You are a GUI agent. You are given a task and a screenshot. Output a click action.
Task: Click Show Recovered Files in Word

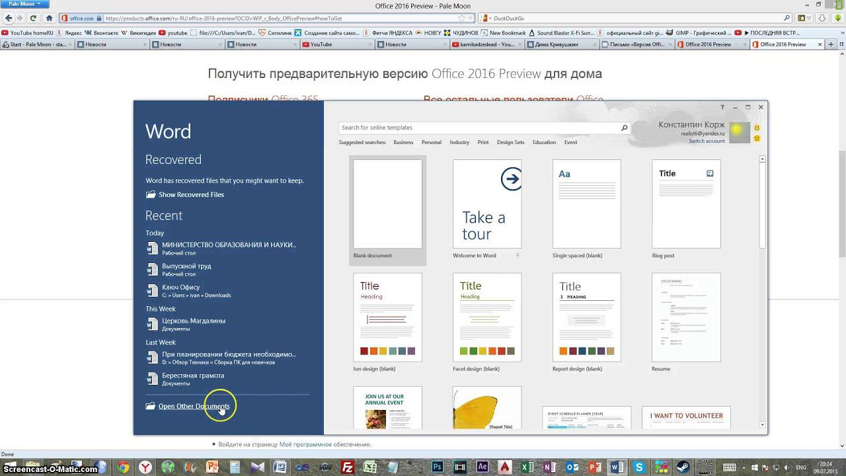tap(185, 195)
